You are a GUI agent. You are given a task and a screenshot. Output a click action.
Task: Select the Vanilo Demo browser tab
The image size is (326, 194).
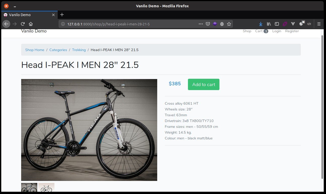[x=29, y=15]
